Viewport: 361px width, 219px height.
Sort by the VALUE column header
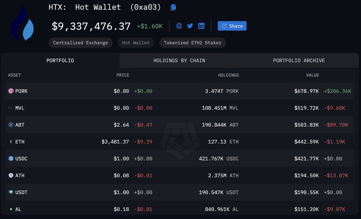point(313,75)
